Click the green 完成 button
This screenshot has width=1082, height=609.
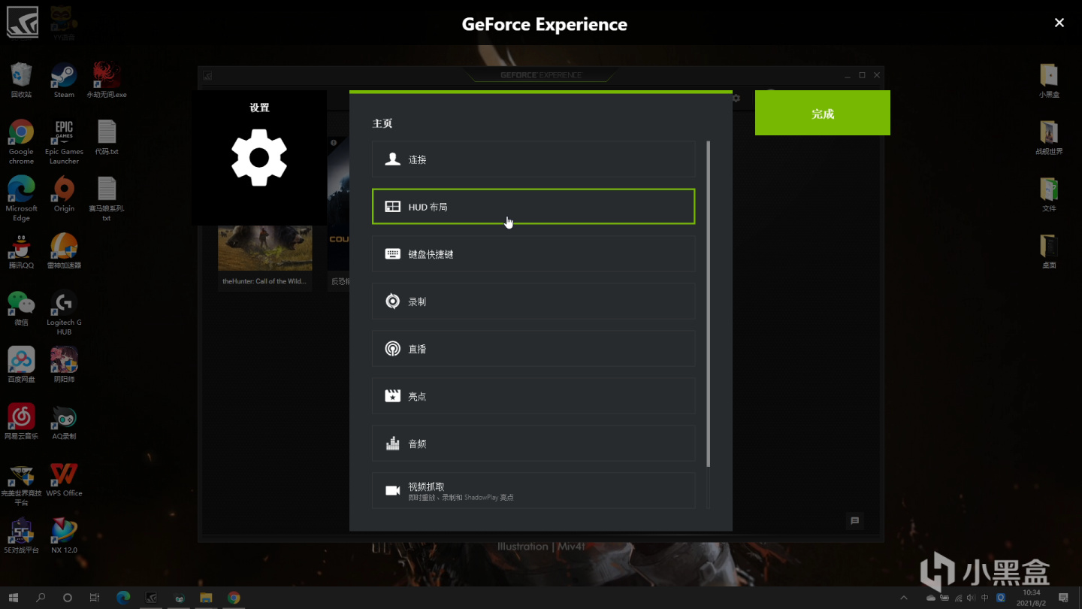pyautogui.click(x=823, y=114)
